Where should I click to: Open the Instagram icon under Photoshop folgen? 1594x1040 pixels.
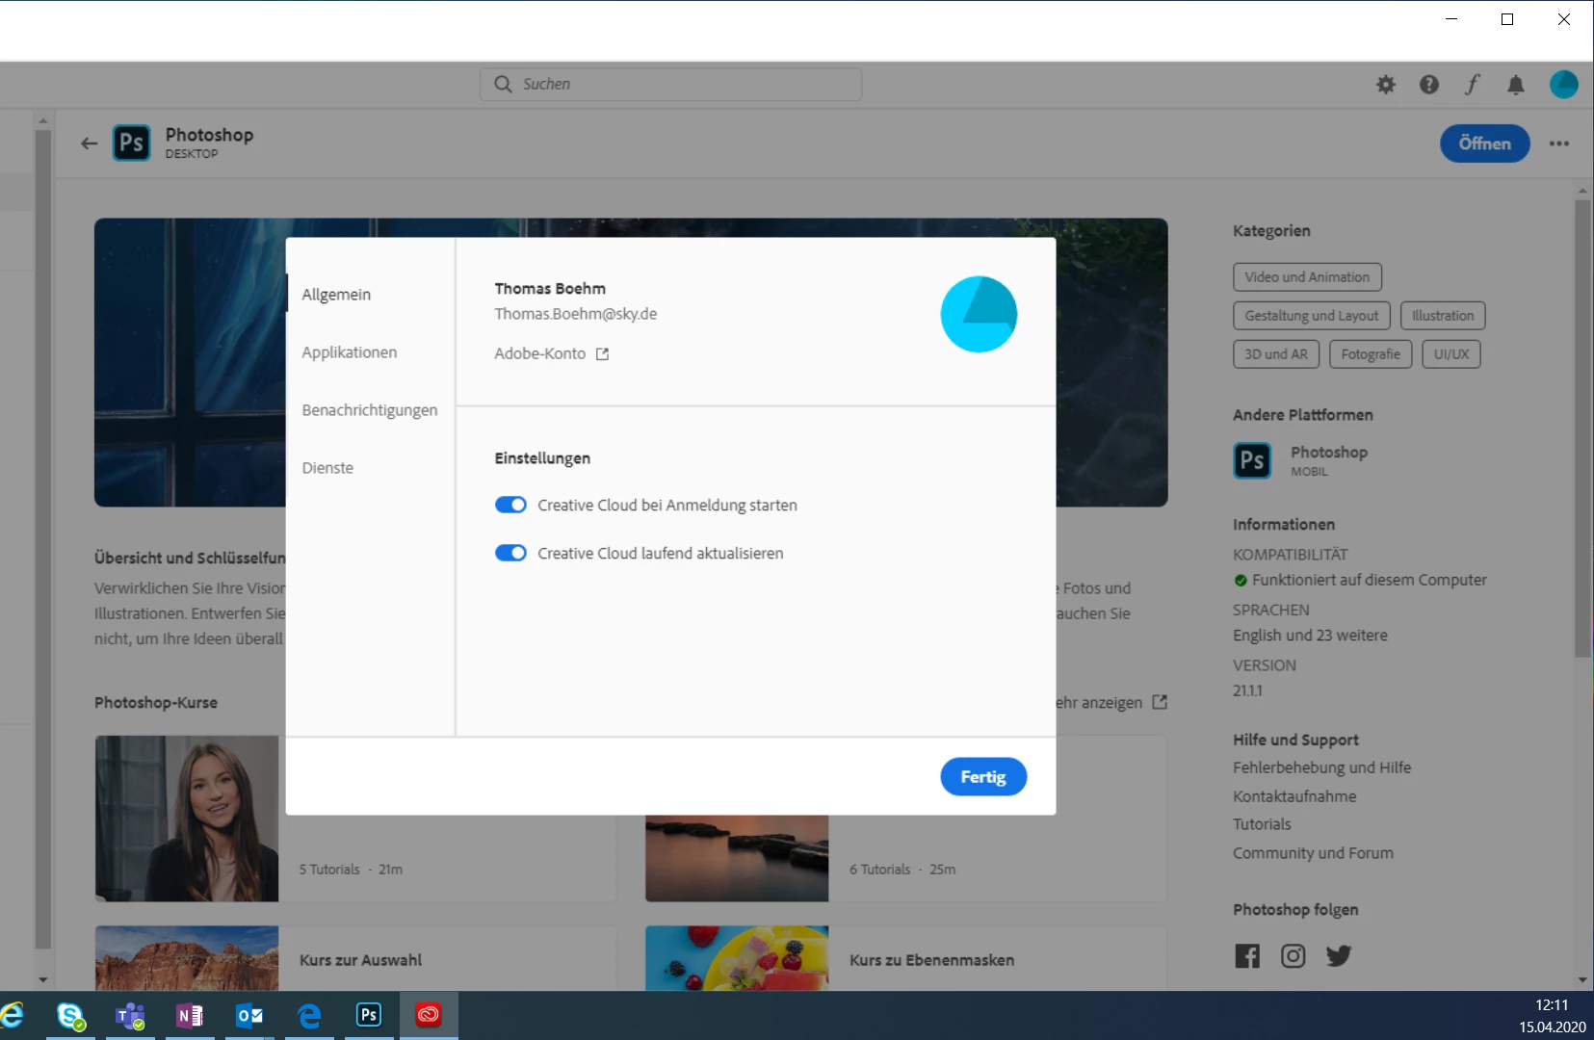click(1293, 955)
